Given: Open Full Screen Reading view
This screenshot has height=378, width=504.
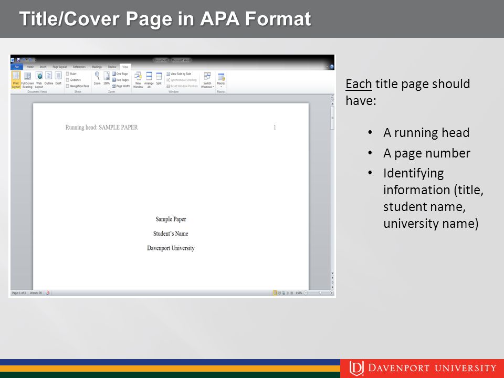Looking at the screenshot, I should coord(28,80).
